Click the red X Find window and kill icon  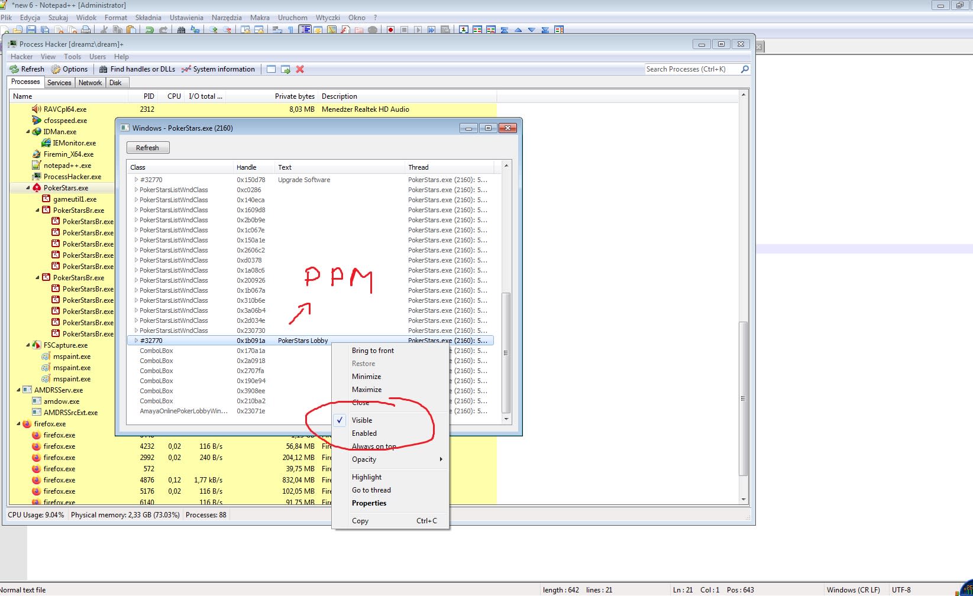pyautogui.click(x=300, y=69)
